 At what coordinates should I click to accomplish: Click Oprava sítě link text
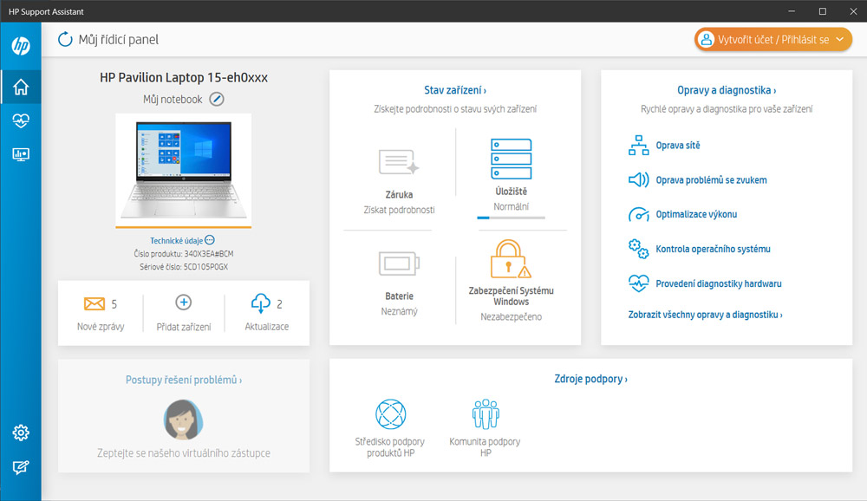tap(678, 146)
